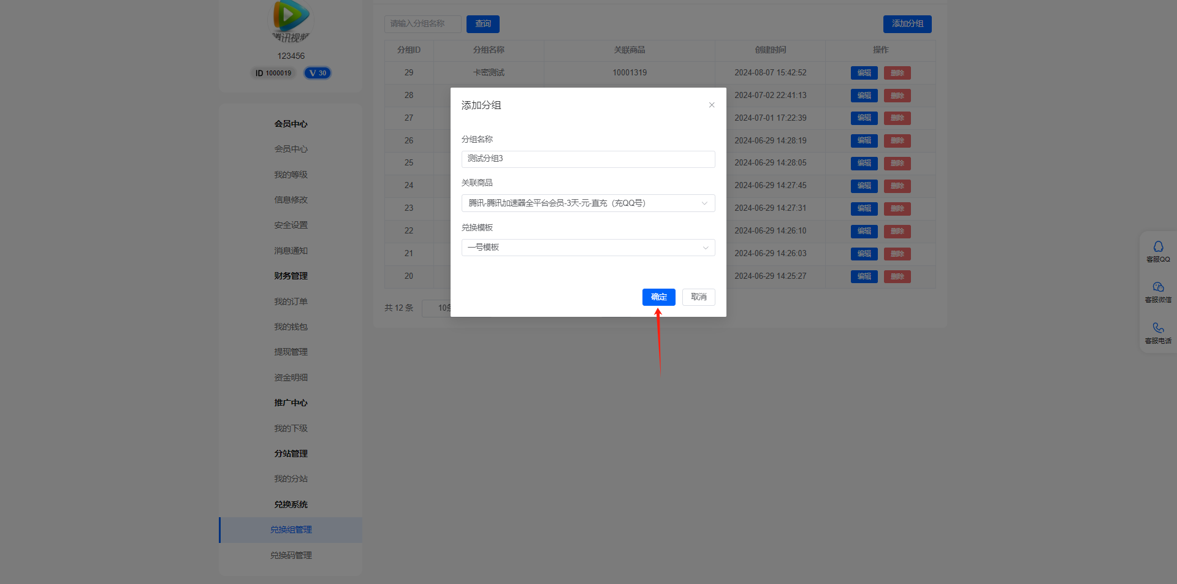This screenshot has width=1177, height=584.
Task: Click the 分组名称 input field
Action: (x=588, y=159)
